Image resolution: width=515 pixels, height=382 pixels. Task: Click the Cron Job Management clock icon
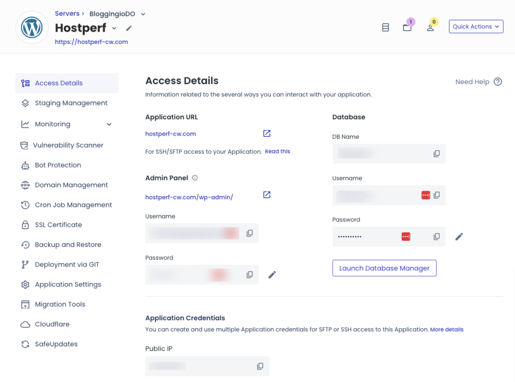click(x=25, y=205)
